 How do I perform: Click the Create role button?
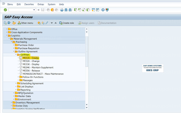[67, 23]
